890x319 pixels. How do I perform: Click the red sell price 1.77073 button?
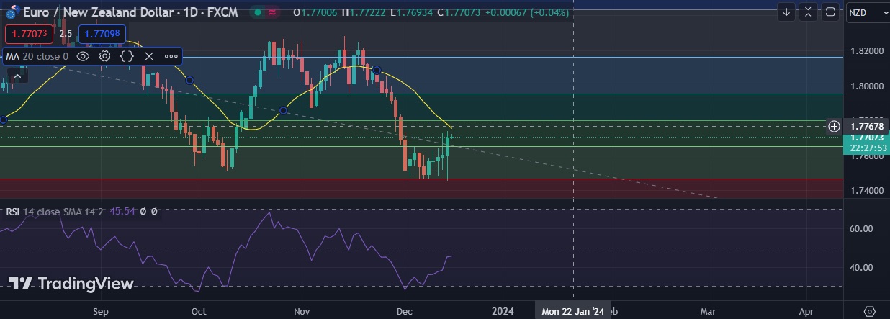[28, 34]
